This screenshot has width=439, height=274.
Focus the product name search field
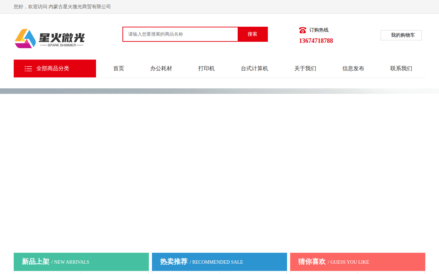(x=180, y=34)
